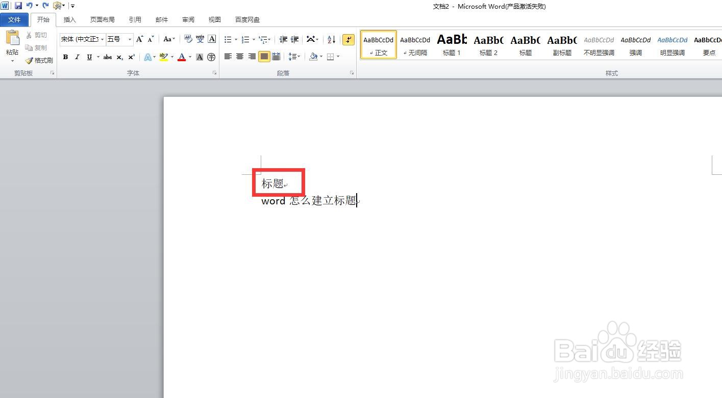
Task: Click in the document line 'word 怎么建立标题'
Action: point(309,200)
